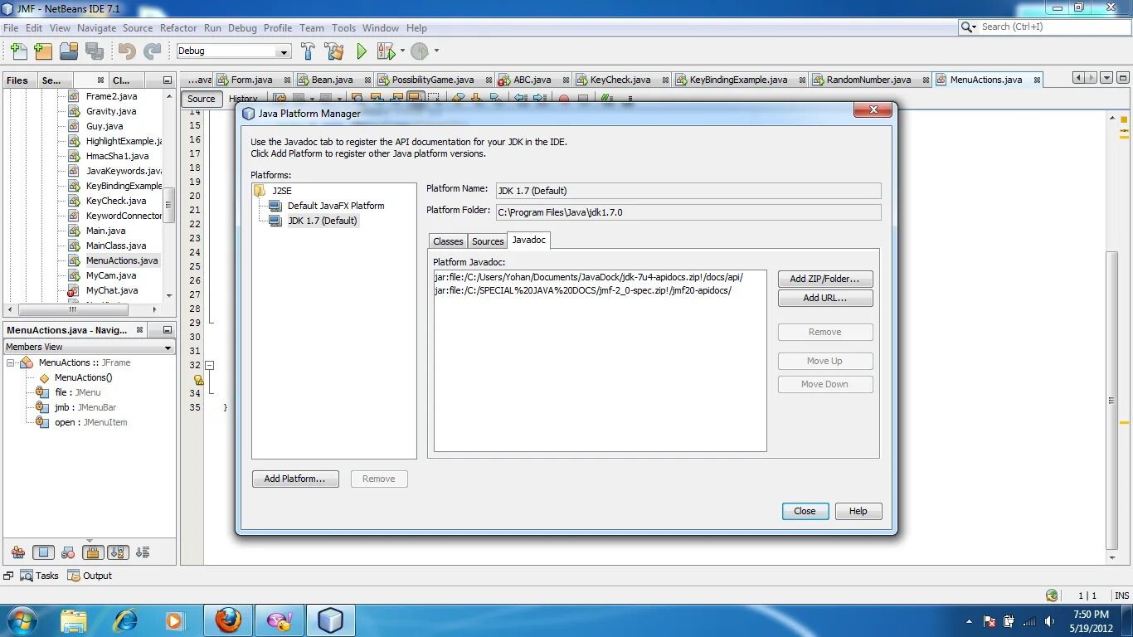Toggle Show Static Members in Navigator
Viewport: 1133px width, 637px height.
tap(68, 552)
